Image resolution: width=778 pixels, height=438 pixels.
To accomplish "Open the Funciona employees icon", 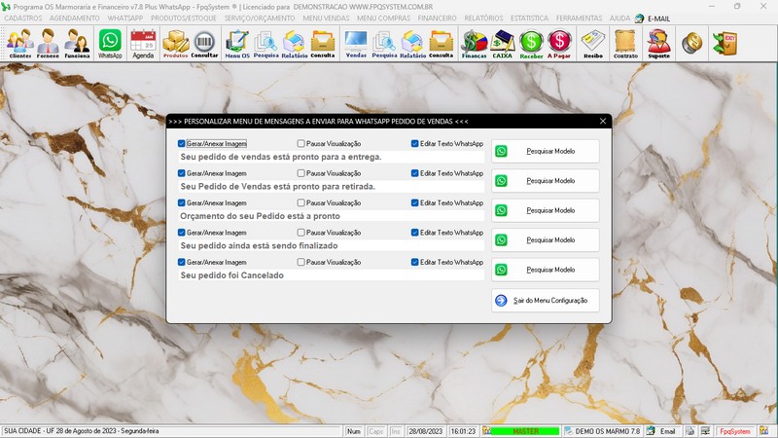I will [78, 44].
